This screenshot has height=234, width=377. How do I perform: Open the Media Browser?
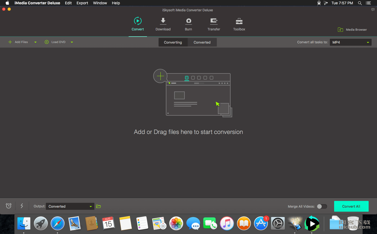click(x=352, y=30)
